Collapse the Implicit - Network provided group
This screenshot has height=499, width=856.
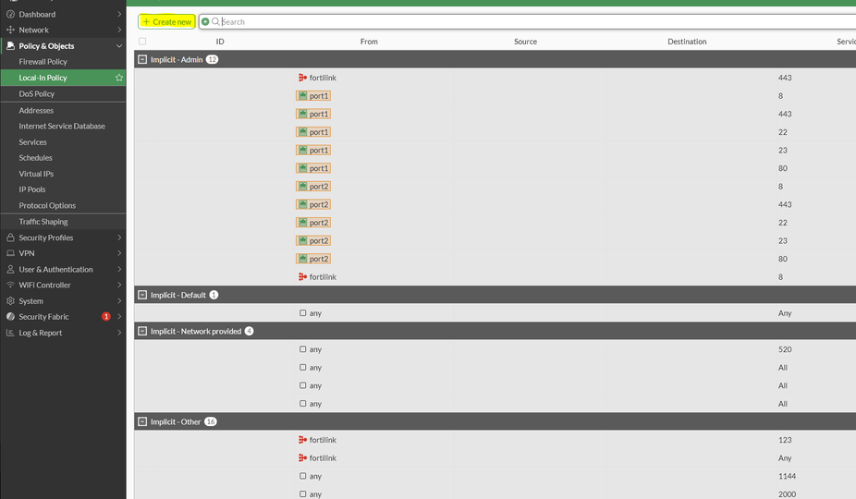click(142, 331)
